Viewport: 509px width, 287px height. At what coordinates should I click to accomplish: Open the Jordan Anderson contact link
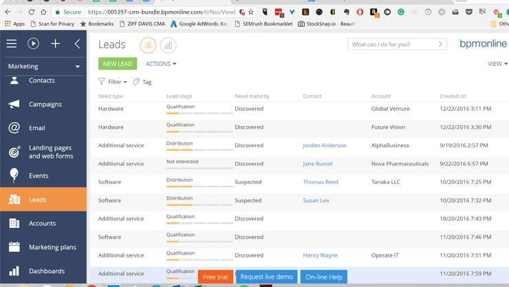coord(324,146)
